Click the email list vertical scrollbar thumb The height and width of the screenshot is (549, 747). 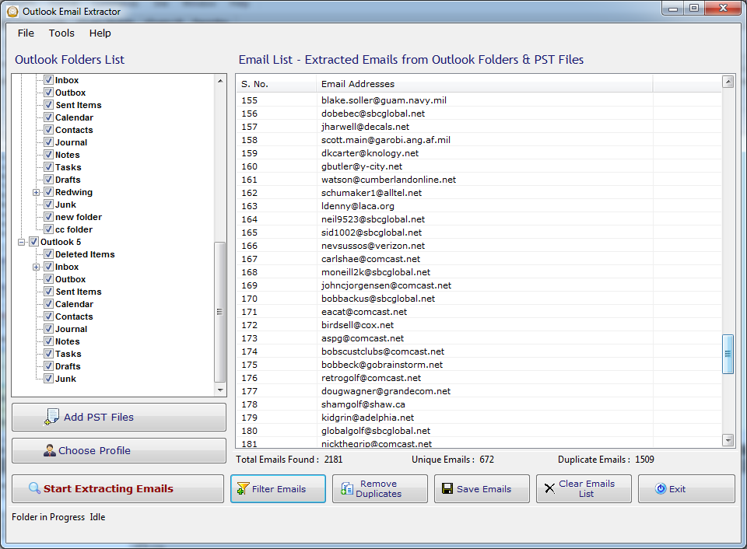(728, 354)
